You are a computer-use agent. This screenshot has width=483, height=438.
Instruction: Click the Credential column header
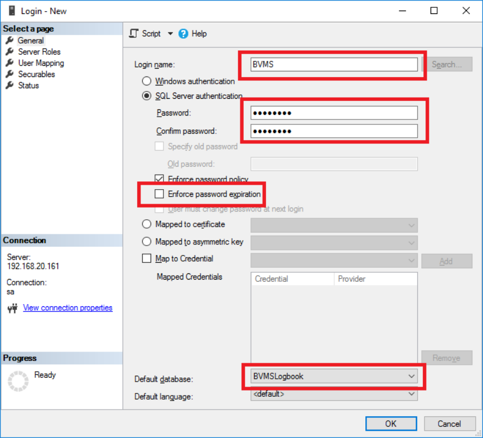(x=293, y=278)
